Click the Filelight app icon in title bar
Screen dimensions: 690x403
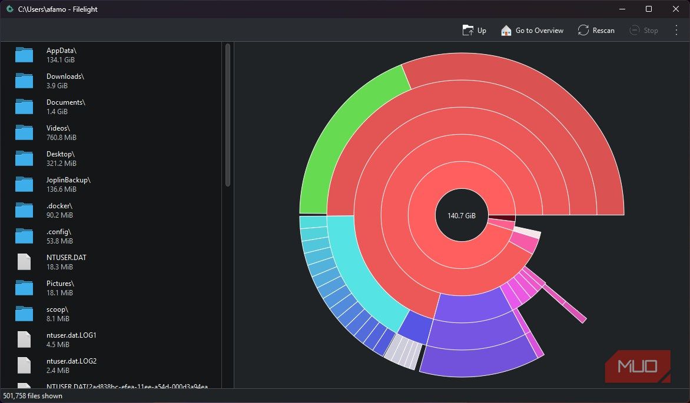point(9,9)
